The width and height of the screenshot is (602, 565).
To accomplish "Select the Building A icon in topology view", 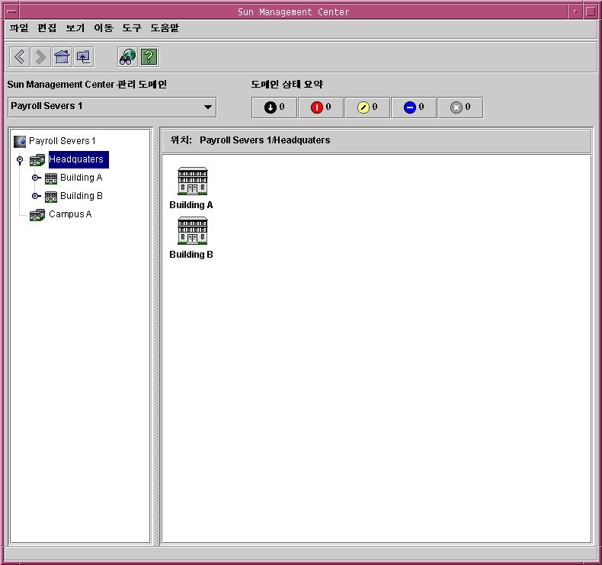I will click(192, 181).
